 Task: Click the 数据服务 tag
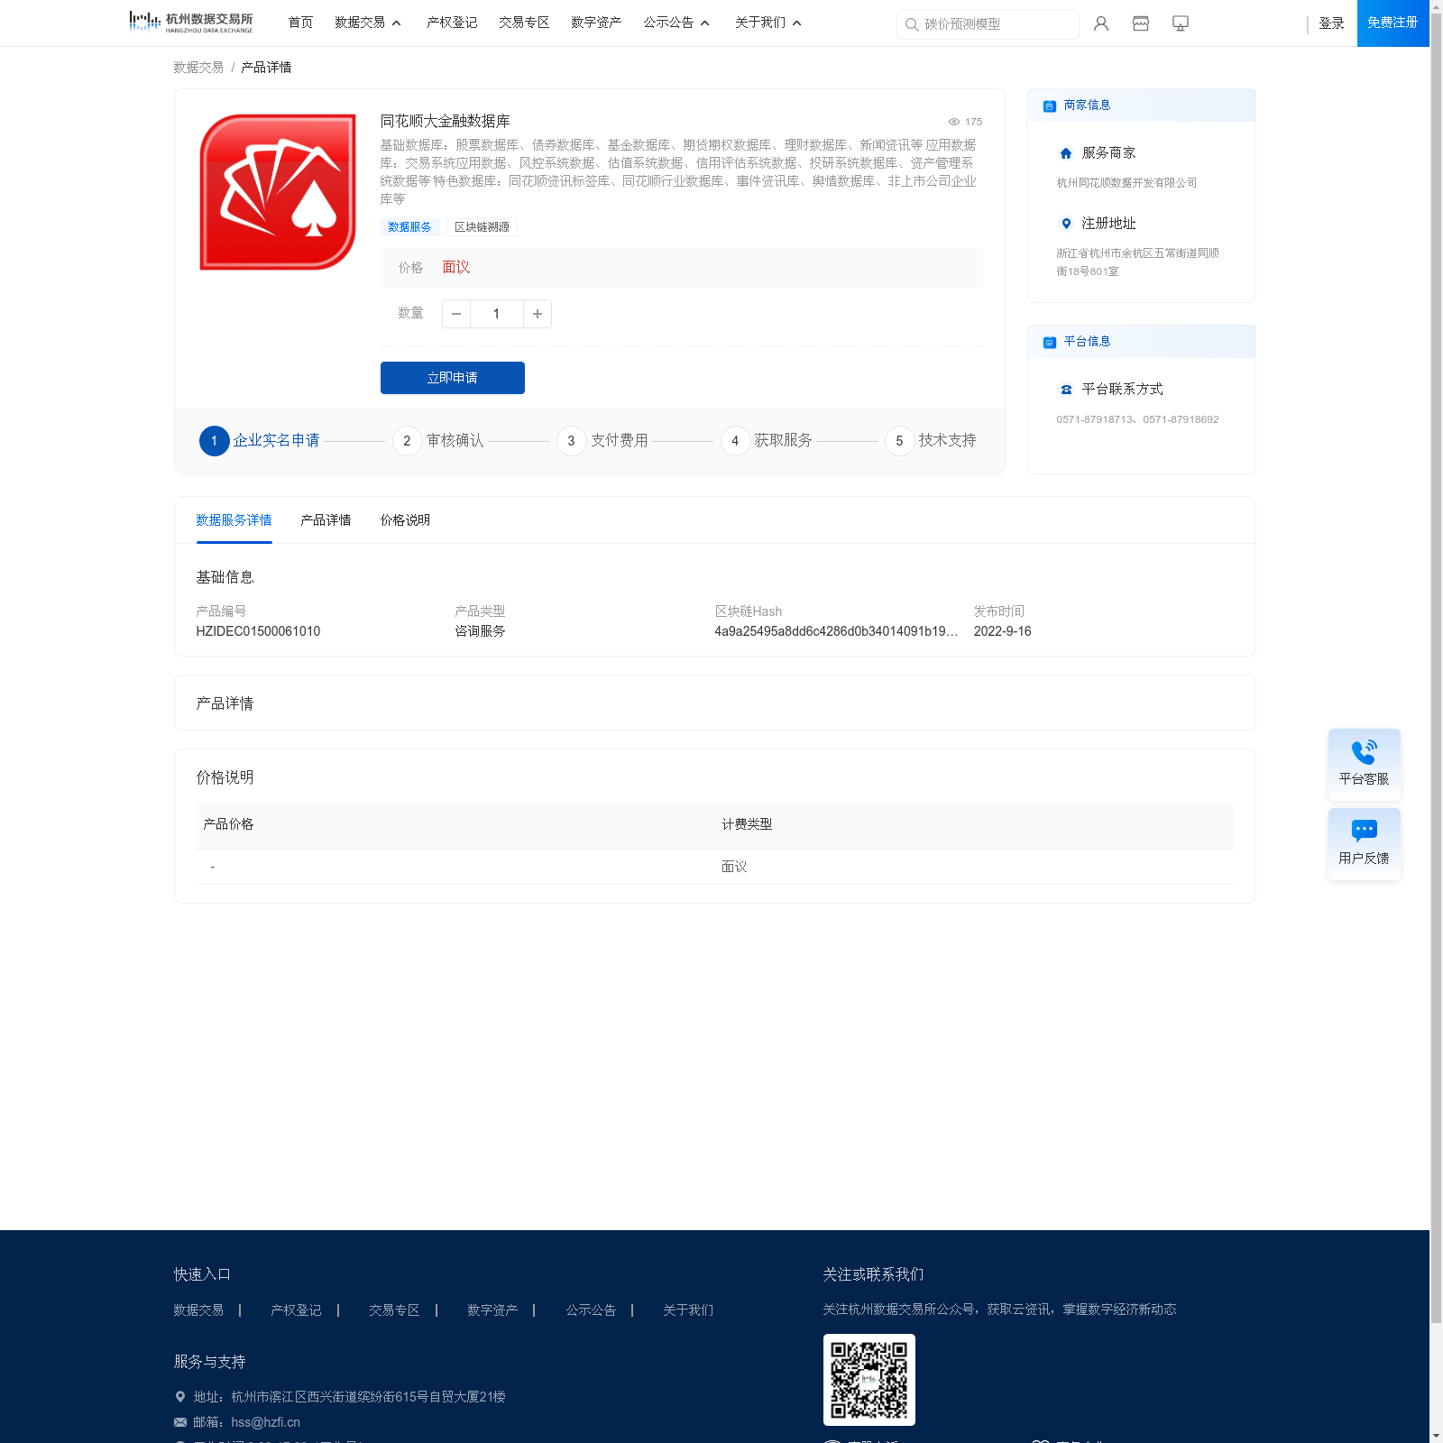click(x=409, y=227)
